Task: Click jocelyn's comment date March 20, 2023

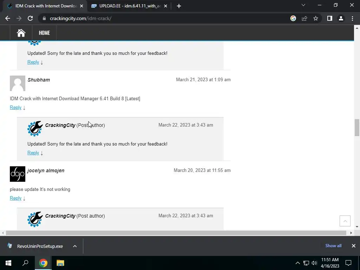Action: (x=202, y=171)
